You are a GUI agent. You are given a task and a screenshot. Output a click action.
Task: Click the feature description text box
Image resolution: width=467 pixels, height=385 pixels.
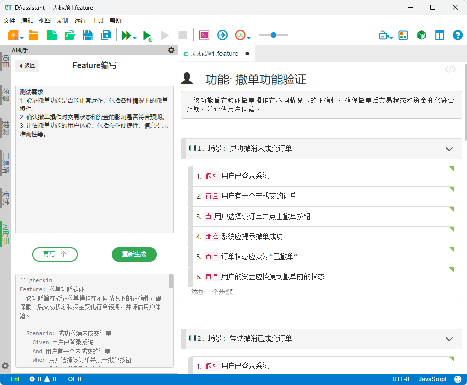(x=321, y=105)
